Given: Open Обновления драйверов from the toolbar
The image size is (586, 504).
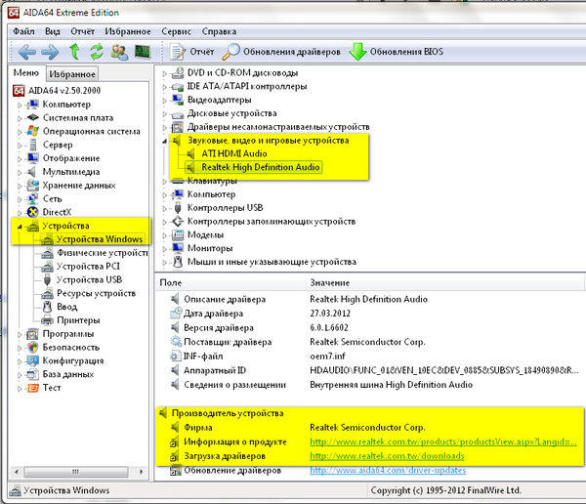Looking at the screenshot, I should click(x=281, y=52).
